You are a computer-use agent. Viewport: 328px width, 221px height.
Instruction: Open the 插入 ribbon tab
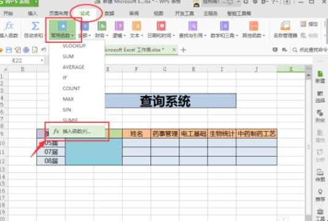33,13
